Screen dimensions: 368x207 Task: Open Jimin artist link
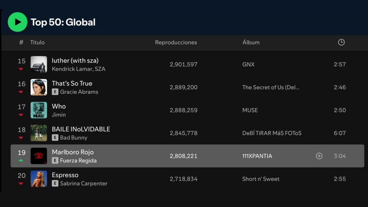pyautogui.click(x=59, y=115)
